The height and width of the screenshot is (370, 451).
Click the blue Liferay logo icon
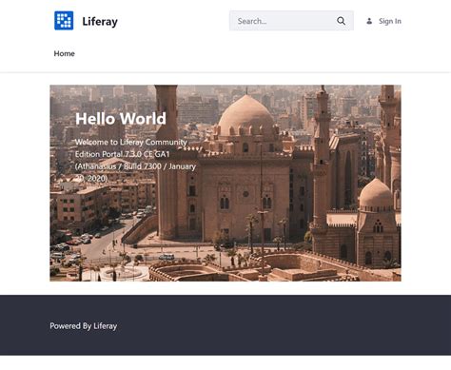tap(64, 21)
